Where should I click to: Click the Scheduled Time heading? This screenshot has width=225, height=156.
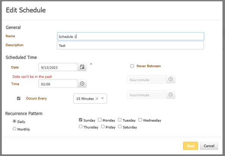click(x=21, y=57)
